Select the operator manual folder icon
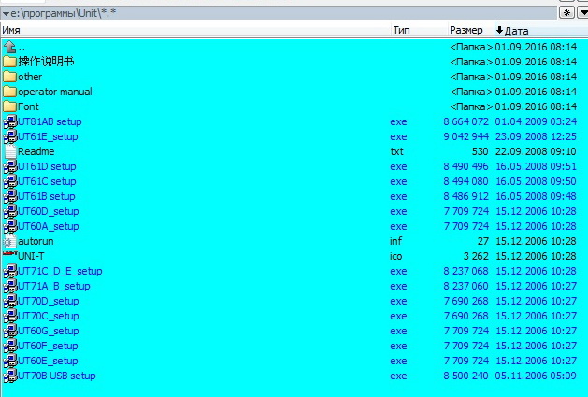588x397 pixels. click(10, 92)
